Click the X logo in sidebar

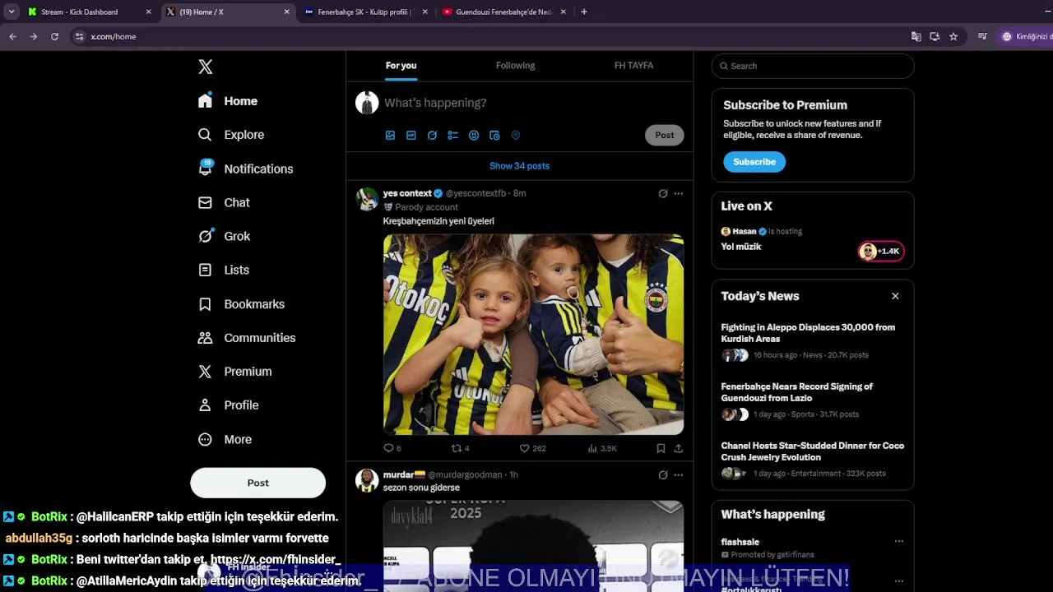[206, 67]
